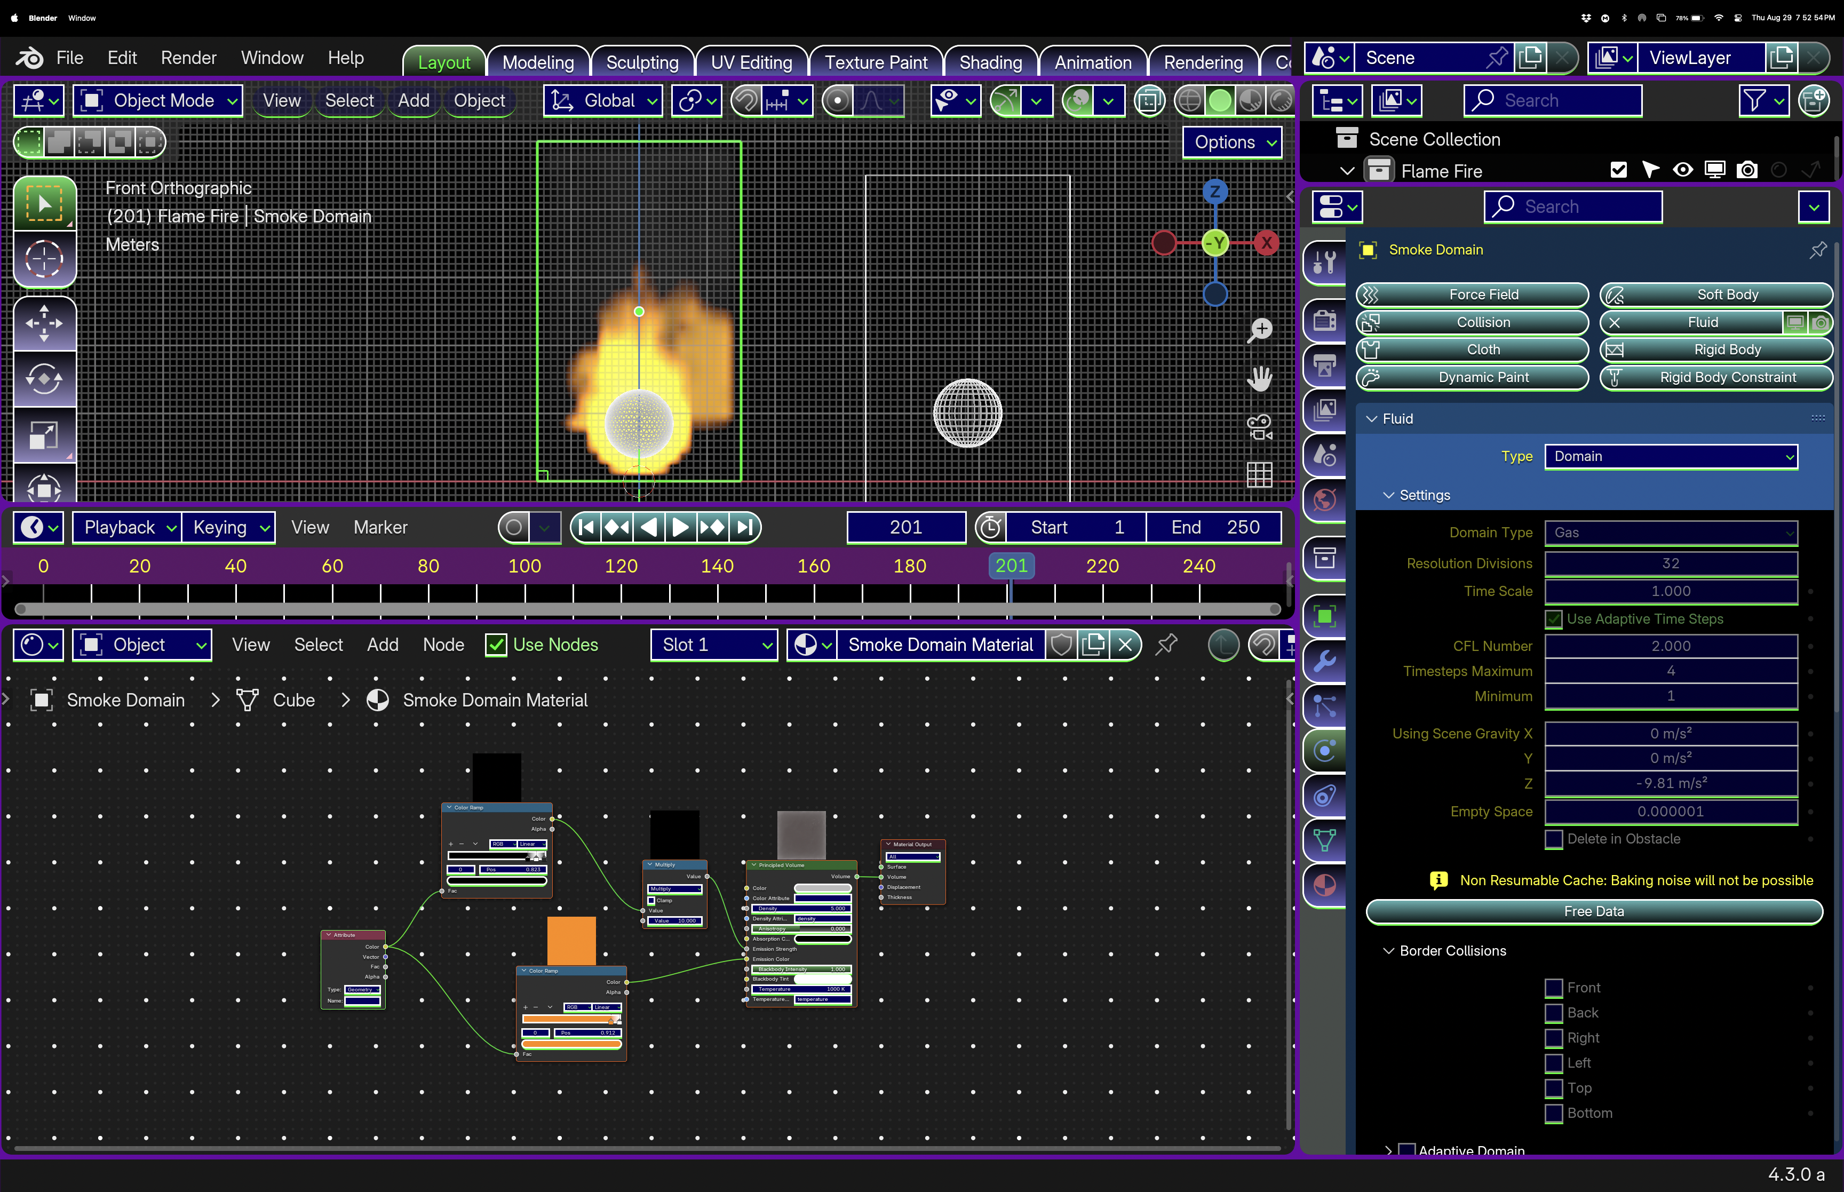Open the Node menu in shader editor
Viewport: 1844px width, 1192px height.
[x=443, y=645]
